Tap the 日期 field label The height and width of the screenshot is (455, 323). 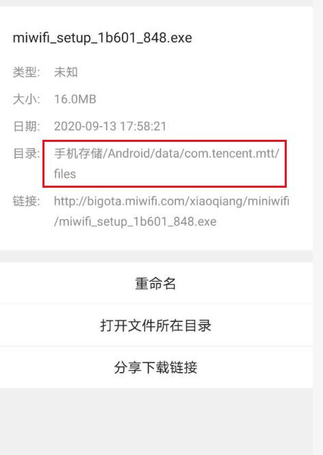[x=27, y=126]
